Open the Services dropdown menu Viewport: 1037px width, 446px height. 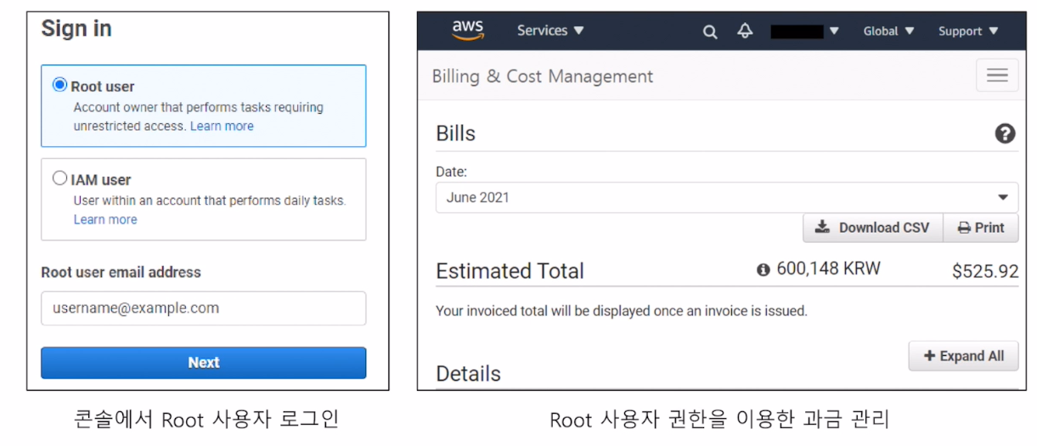point(550,31)
